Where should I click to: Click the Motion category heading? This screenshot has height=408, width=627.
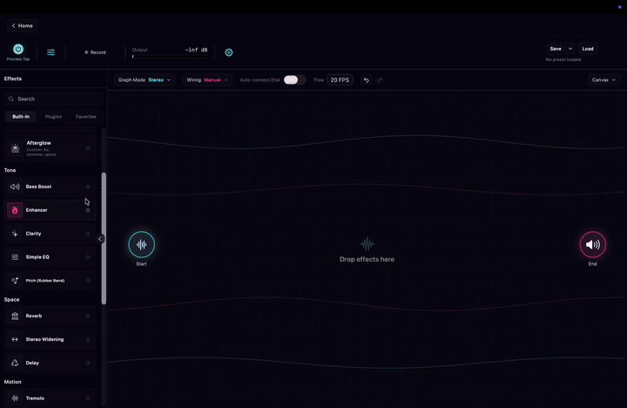tap(12, 382)
